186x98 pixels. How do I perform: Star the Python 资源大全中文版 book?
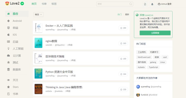pos(123,74)
